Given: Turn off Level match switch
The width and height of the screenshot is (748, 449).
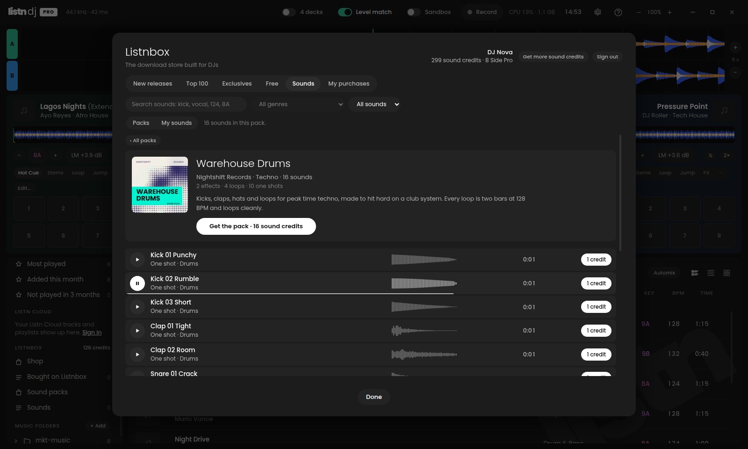Looking at the screenshot, I should click(x=345, y=12).
